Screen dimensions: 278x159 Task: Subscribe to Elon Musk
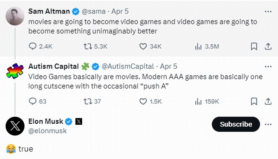[x=236, y=124]
